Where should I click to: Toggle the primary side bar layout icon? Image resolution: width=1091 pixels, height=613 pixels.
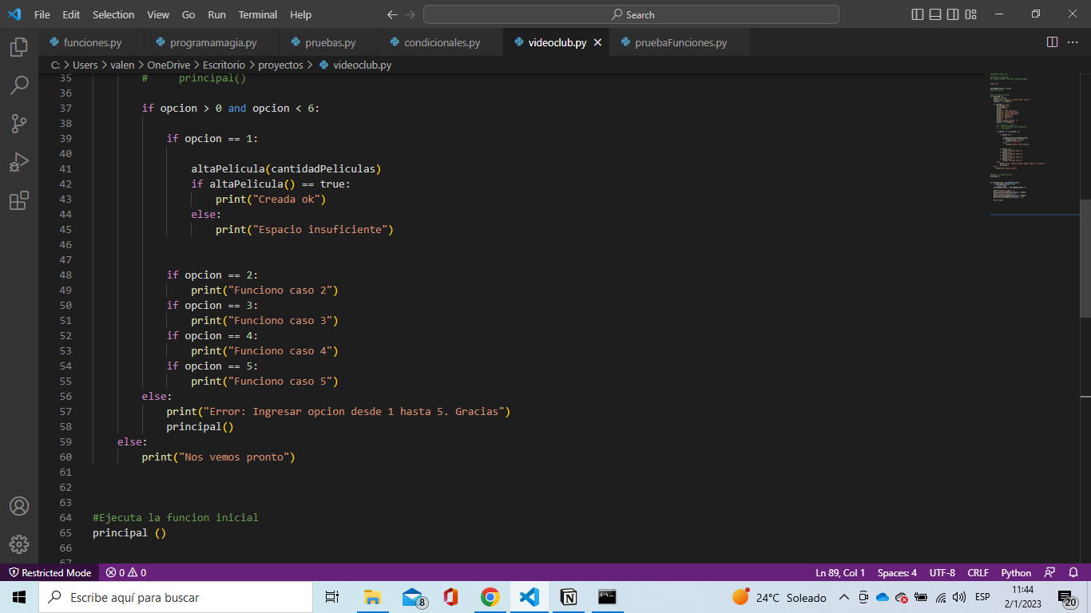click(917, 14)
